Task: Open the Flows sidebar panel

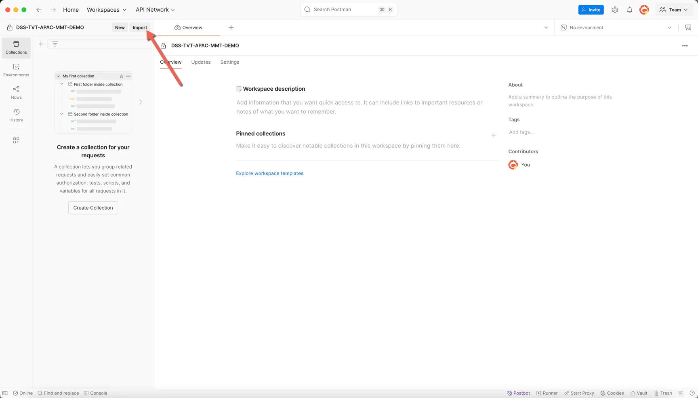Action: (16, 93)
